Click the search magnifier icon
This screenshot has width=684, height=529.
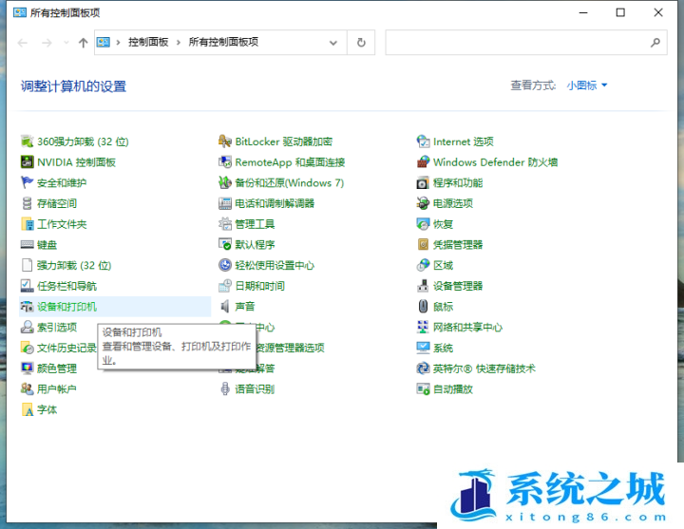pyautogui.click(x=655, y=43)
